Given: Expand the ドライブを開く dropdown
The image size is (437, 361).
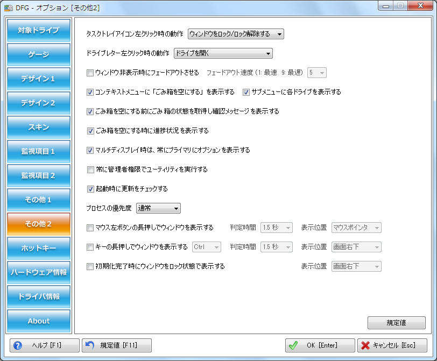Looking at the screenshot, I should [x=223, y=53].
